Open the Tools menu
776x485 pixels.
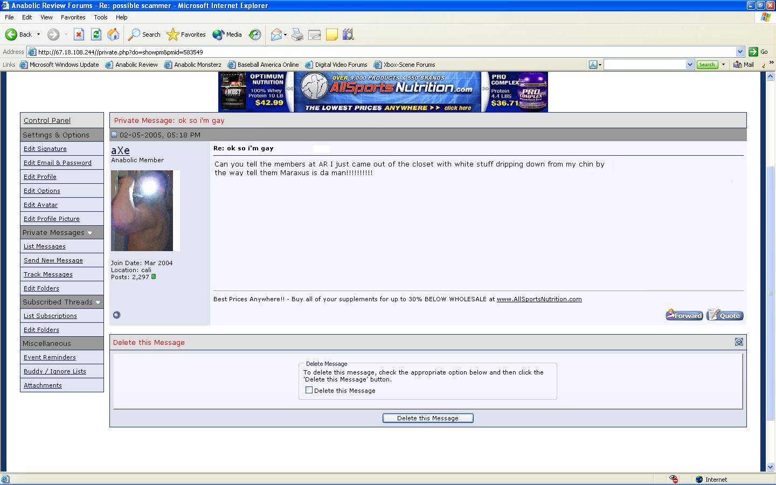tap(100, 17)
